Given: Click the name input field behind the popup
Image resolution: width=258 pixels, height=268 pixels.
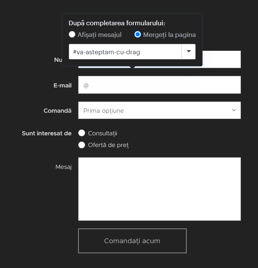Looking at the screenshot, I should coord(221,59).
